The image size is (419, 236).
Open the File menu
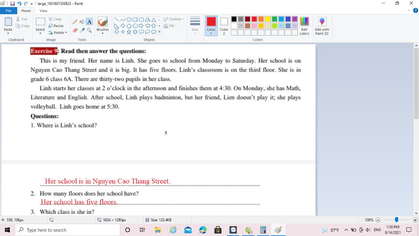(x=9, y=11)
